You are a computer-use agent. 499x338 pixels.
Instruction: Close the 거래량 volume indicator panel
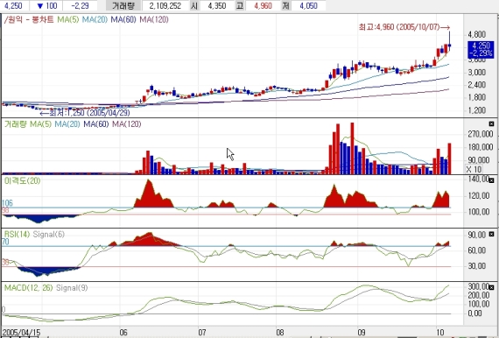(491, 123)
